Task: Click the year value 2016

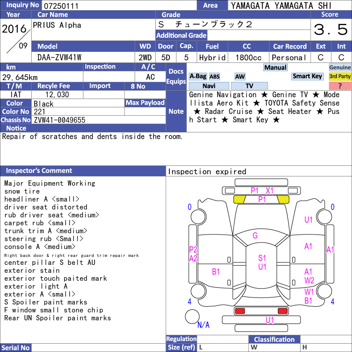Action: pyautogui.click(x=14, y=29)
